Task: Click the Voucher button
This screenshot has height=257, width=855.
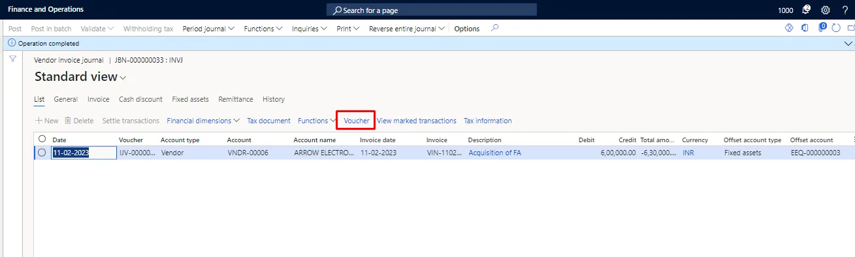Action: (x=357, y=121)
